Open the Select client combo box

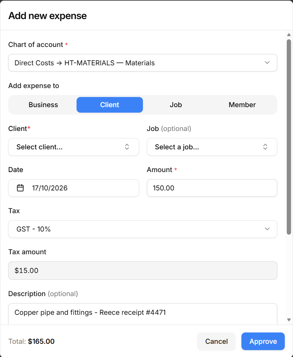pos(73,147)
